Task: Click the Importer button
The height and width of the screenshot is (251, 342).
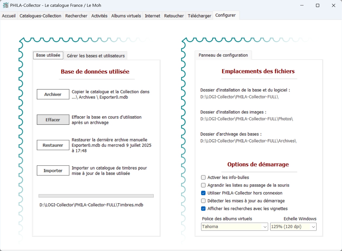Action: [x=53, y=170]
